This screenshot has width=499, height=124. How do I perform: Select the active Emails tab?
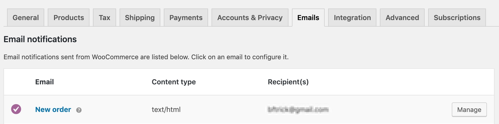coord(308,18)
